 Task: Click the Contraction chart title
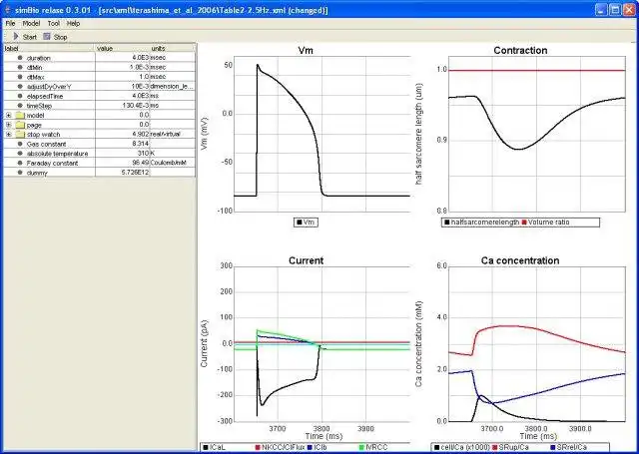click(520, 51)
